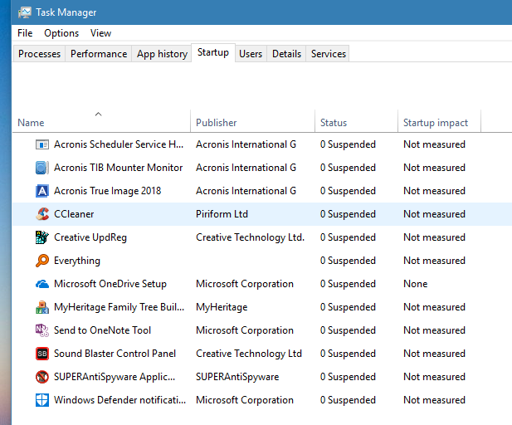The width and height of the screenshot is (512, 425).
Task: Select the Startup tab
Action: (213, 52)
